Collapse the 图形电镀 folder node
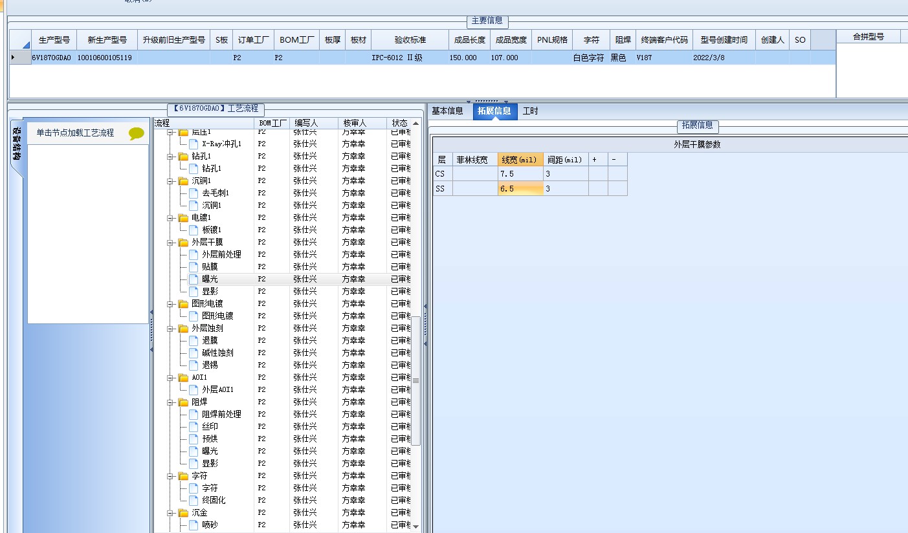Image resolution: width=908 pixels, height=533 pixels. [x=171, y=304]
